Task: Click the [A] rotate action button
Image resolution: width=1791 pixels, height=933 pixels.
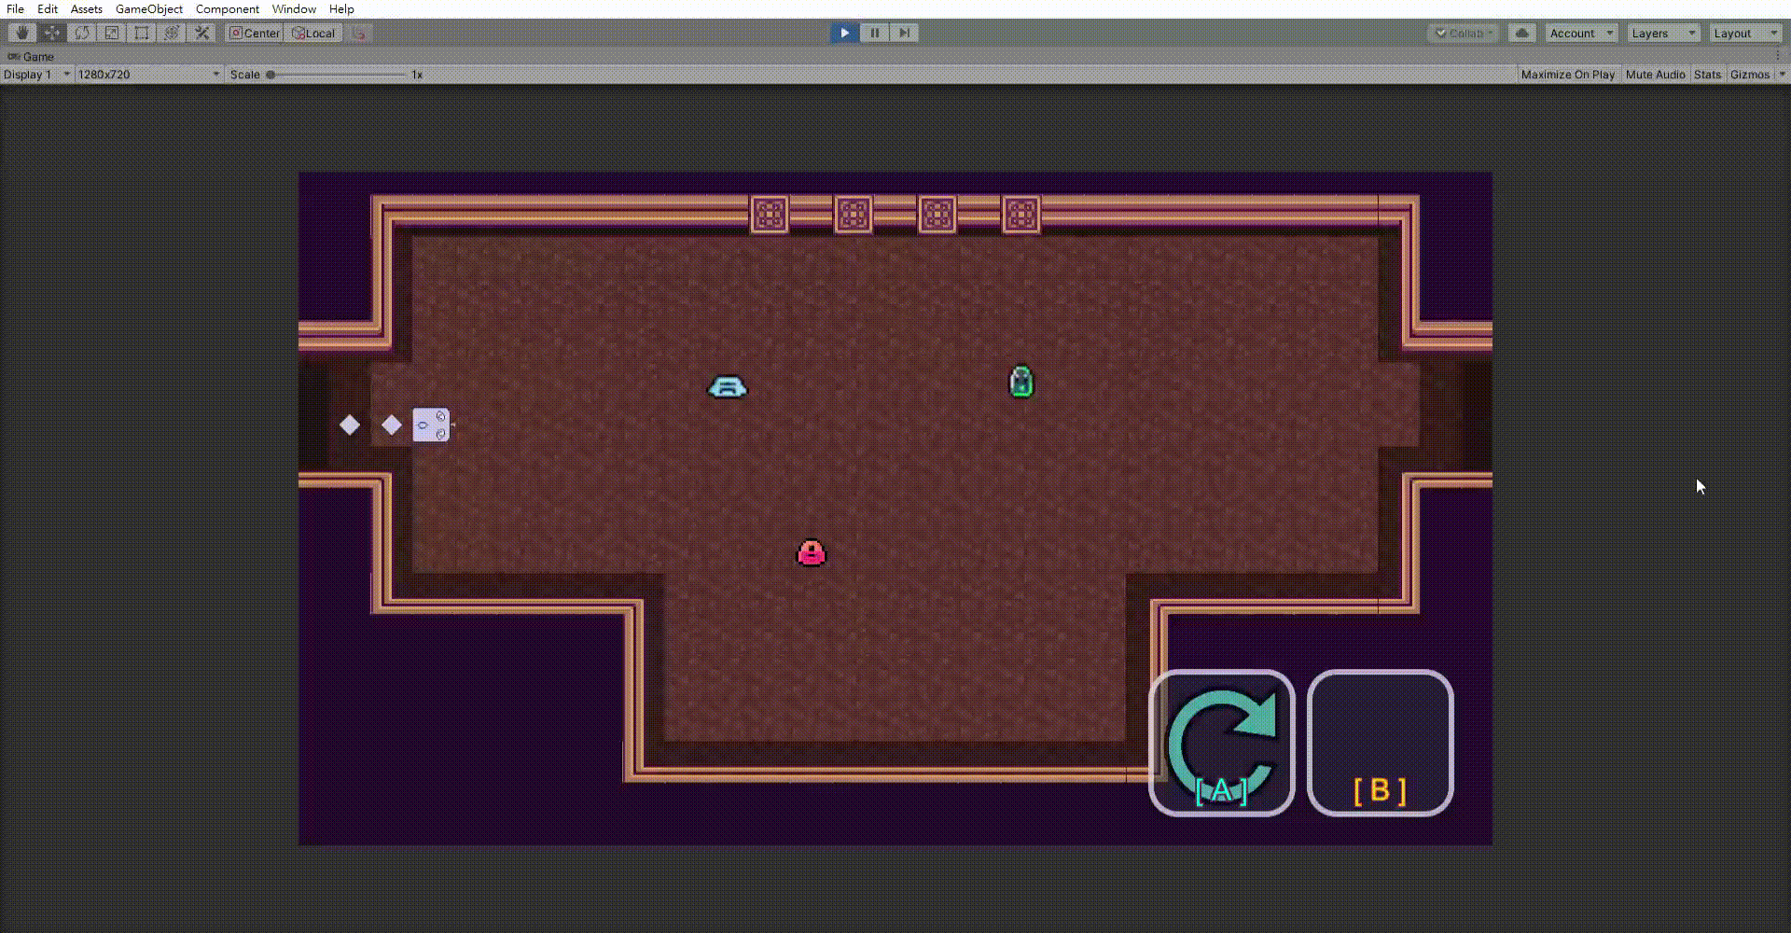Action: click(x=1221, y=744)
